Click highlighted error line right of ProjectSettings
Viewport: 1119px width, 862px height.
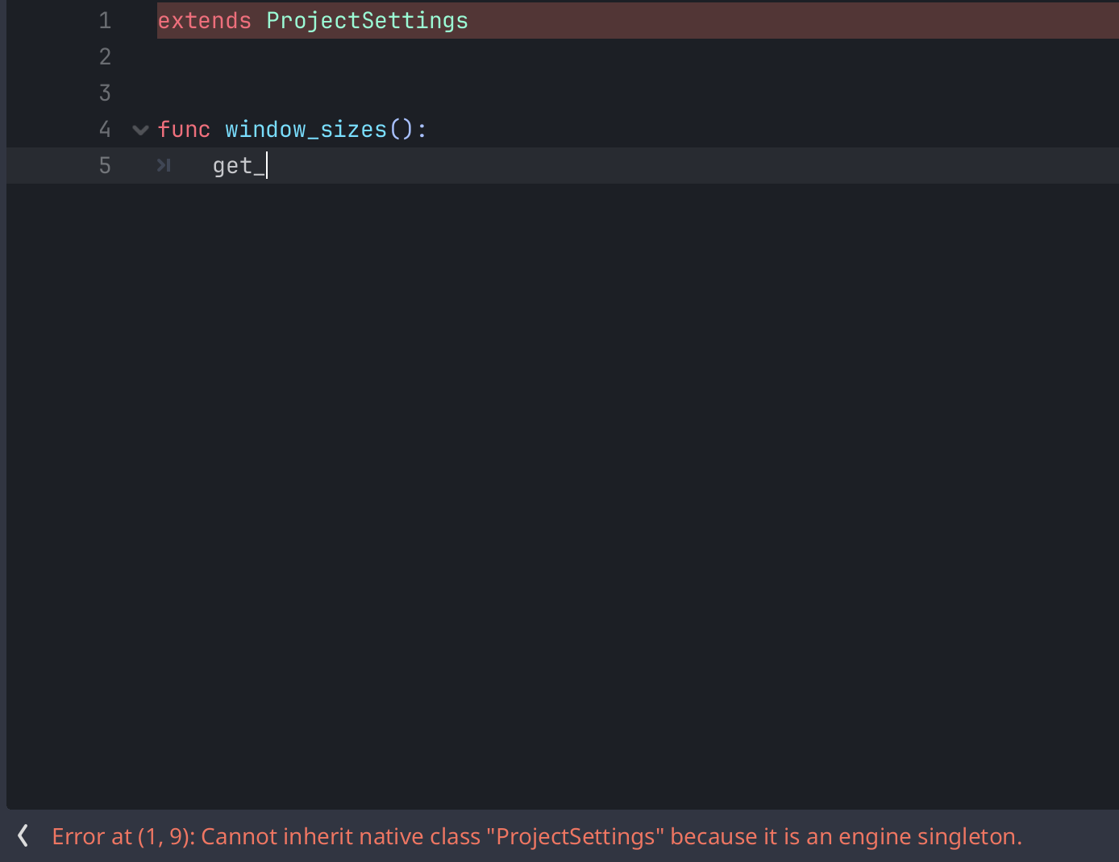[790, 20]
